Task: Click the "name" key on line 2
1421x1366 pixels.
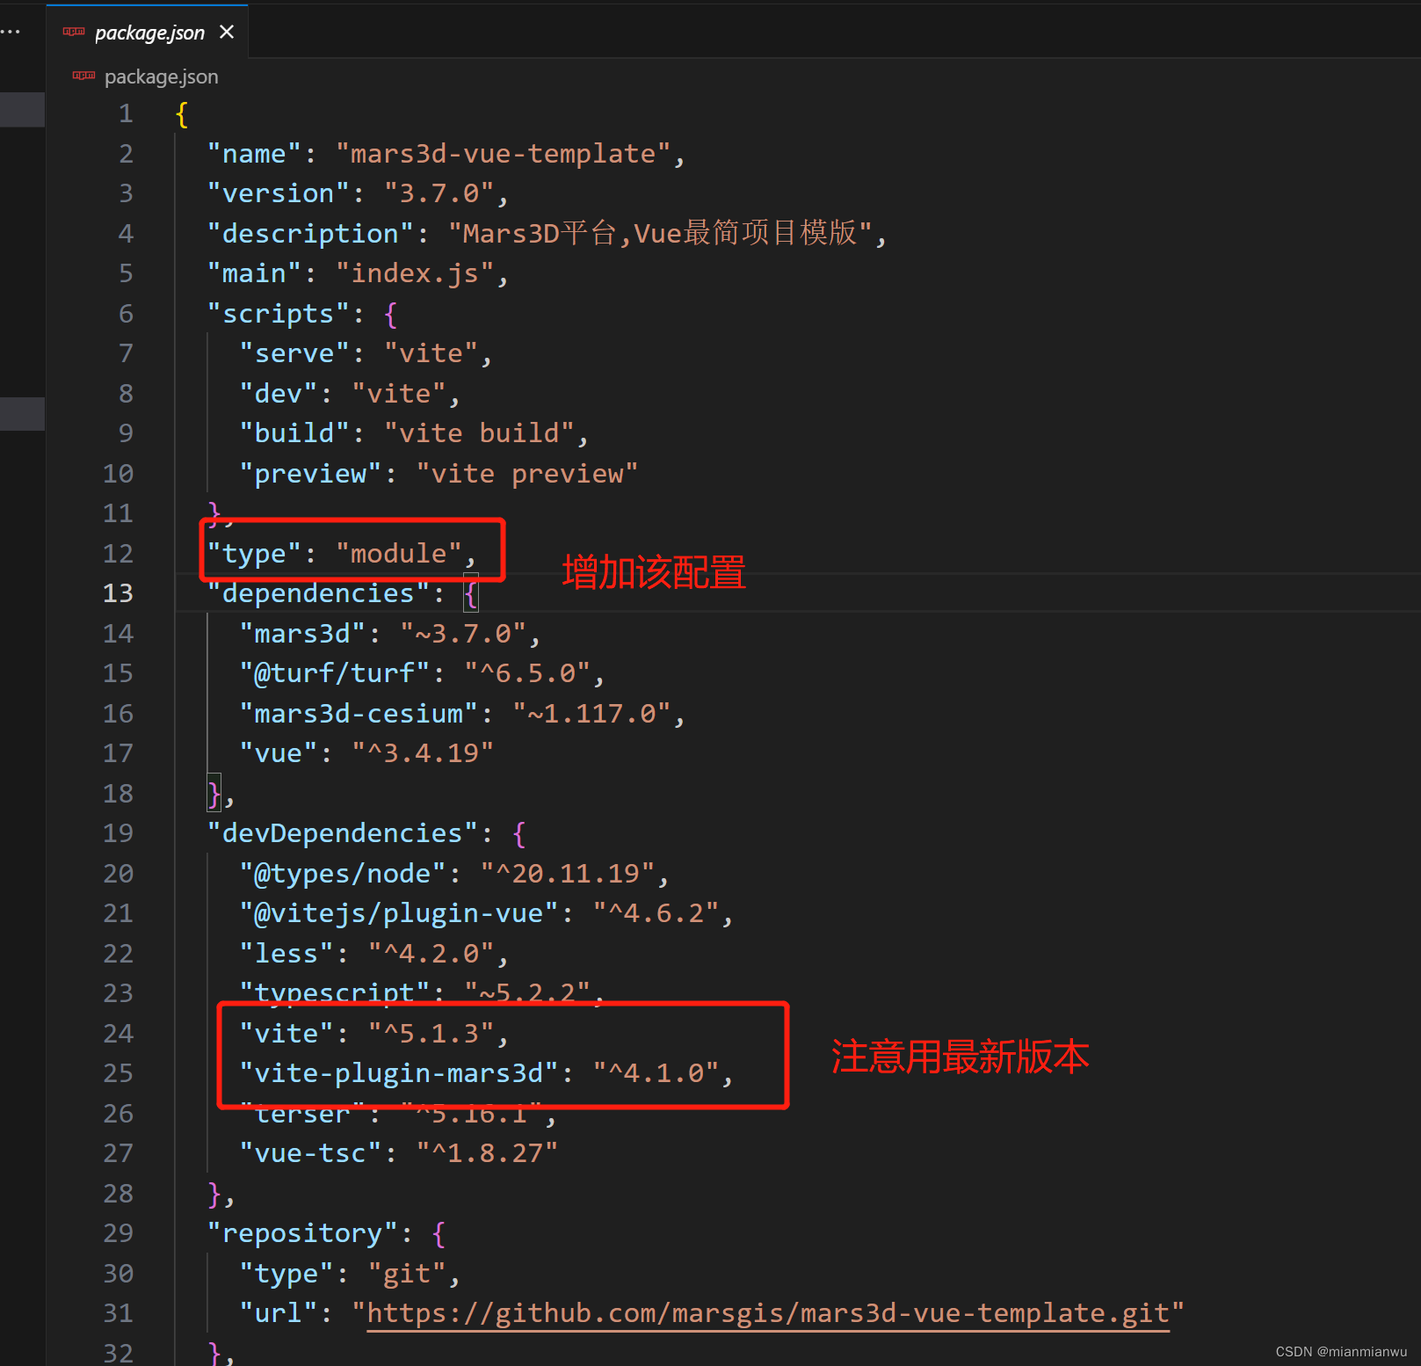Action: (x=255, y=154)
